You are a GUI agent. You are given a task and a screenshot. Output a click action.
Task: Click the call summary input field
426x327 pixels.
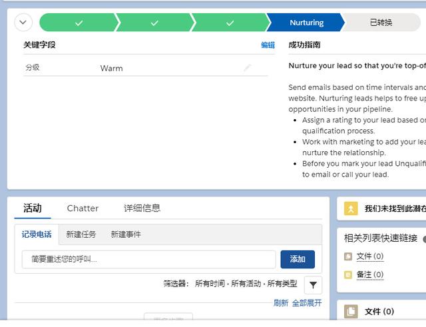coord(148,259)
